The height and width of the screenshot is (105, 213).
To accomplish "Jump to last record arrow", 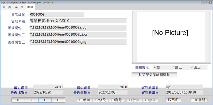I will coord(58,100).
